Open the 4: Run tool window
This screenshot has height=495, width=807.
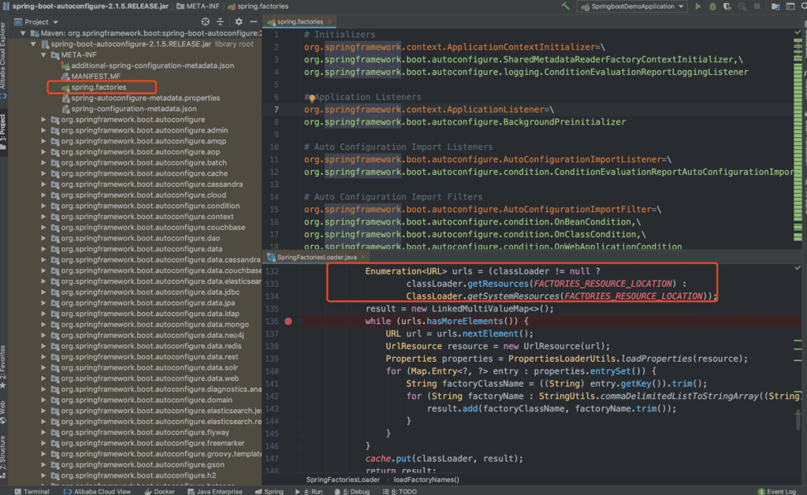(x=309, y=491)
